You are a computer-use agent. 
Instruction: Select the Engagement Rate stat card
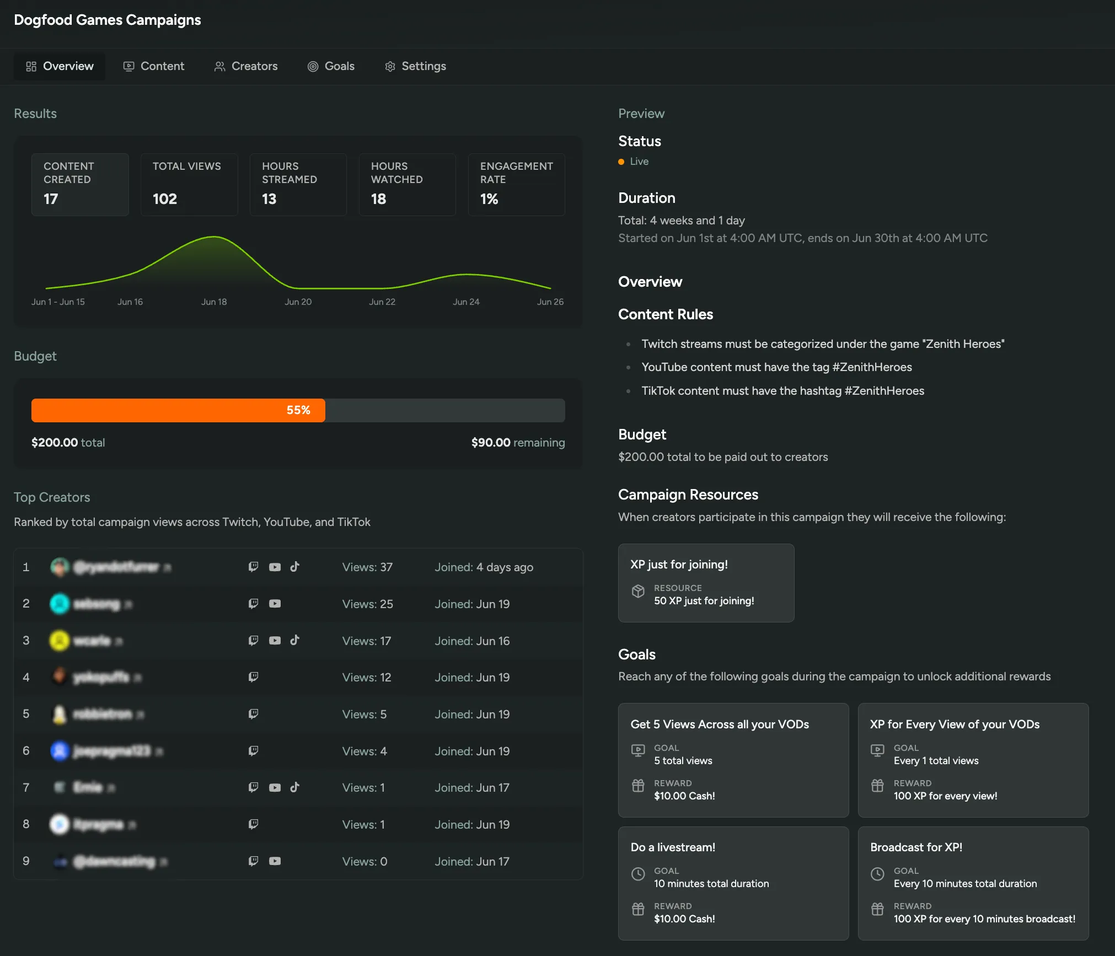pyautogui.click(x=517, y=185)
